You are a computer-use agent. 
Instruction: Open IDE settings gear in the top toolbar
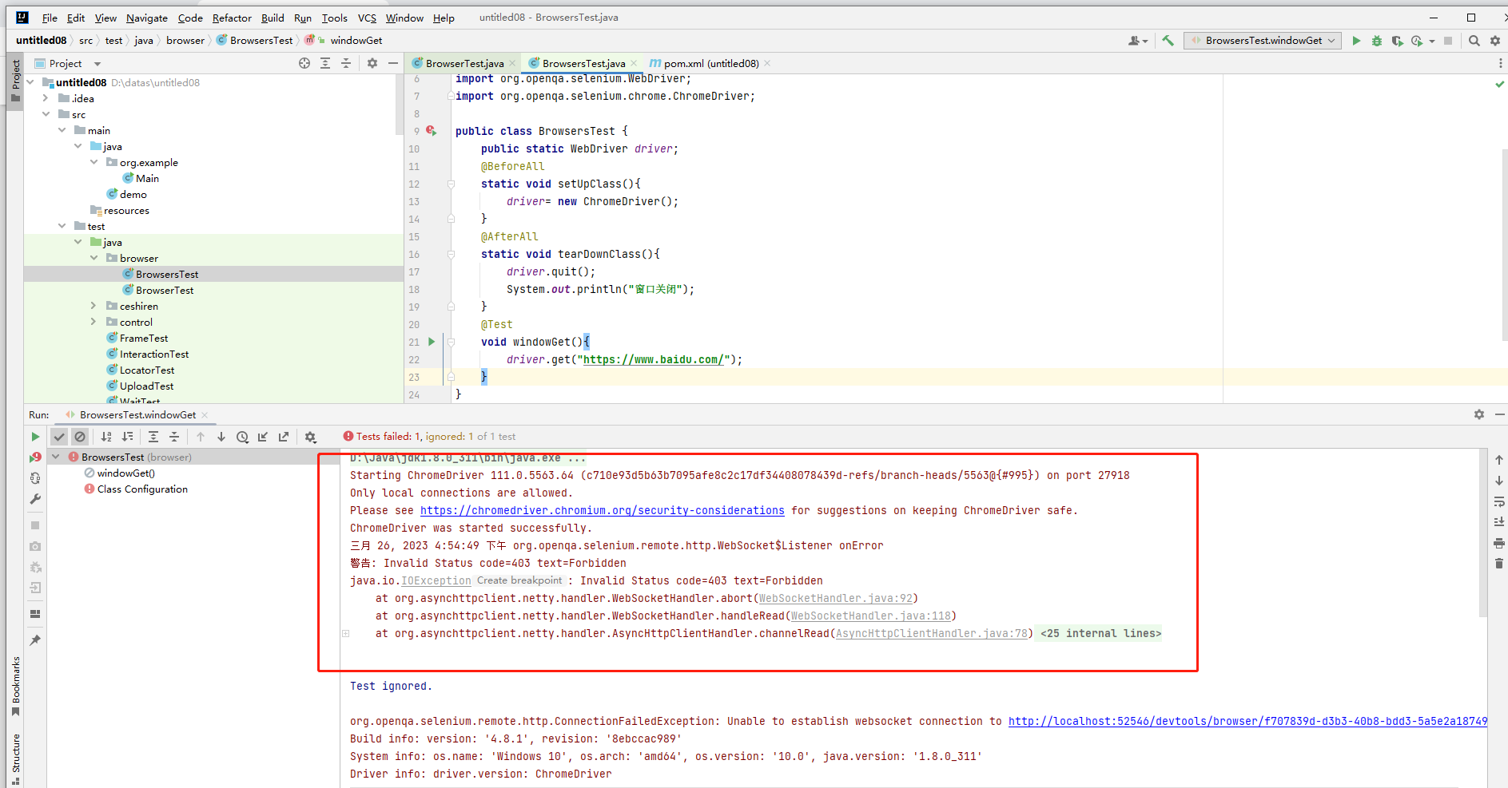(x=1495, y=41)
